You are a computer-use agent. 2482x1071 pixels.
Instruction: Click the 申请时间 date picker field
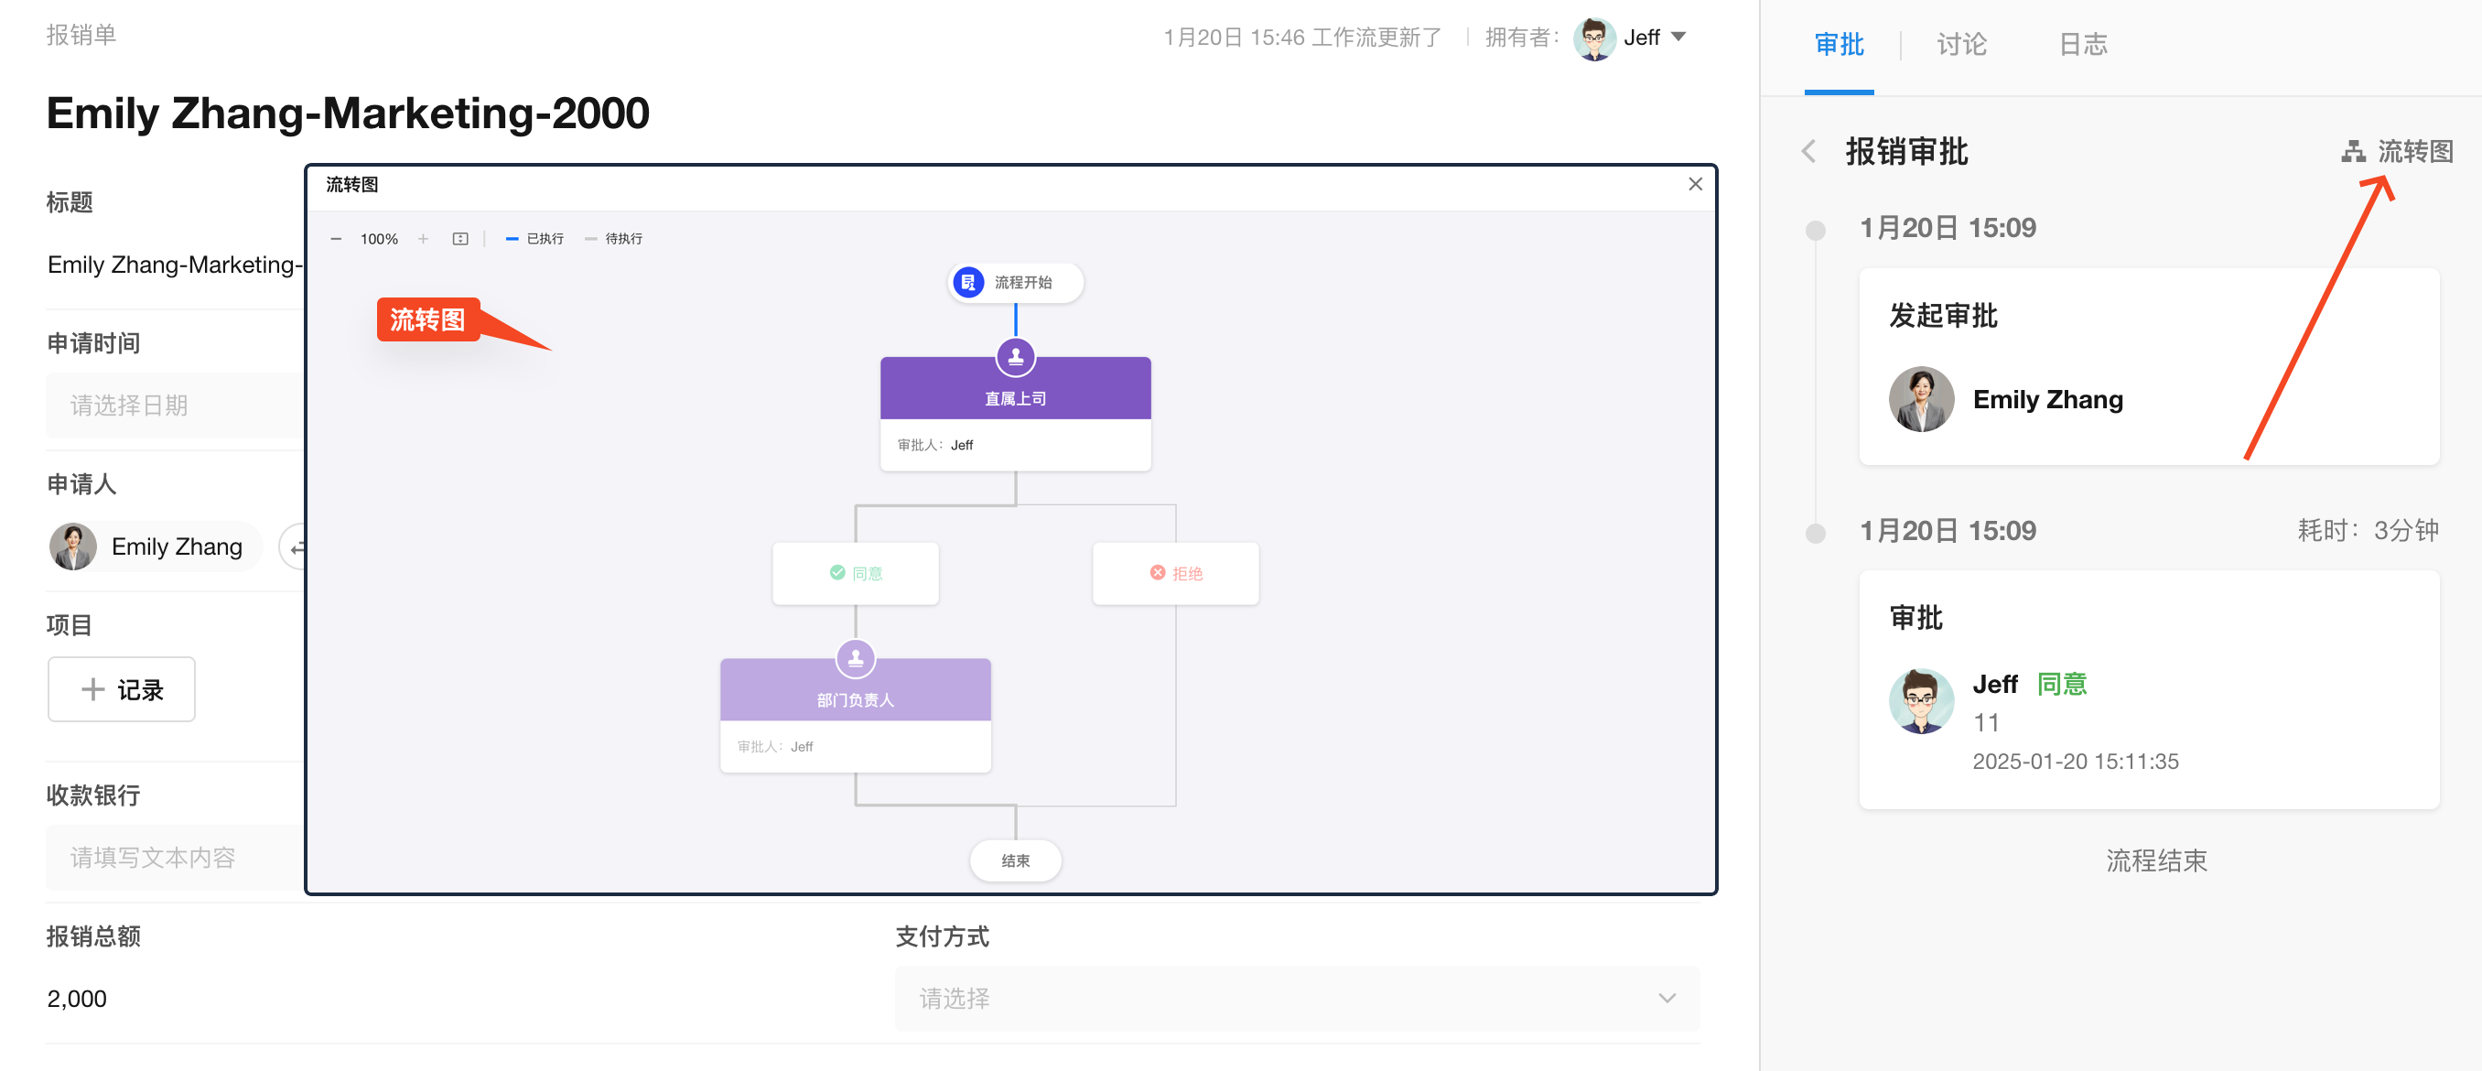click(174, 406)
